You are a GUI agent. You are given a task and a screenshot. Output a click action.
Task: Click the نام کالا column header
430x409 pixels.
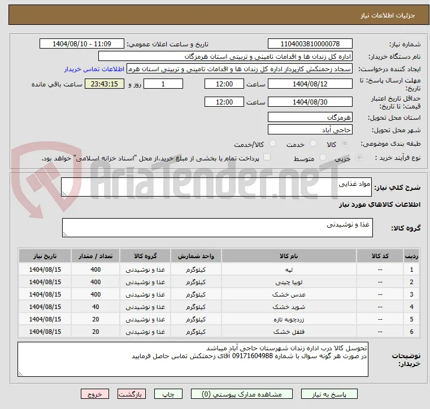(289, 256)
